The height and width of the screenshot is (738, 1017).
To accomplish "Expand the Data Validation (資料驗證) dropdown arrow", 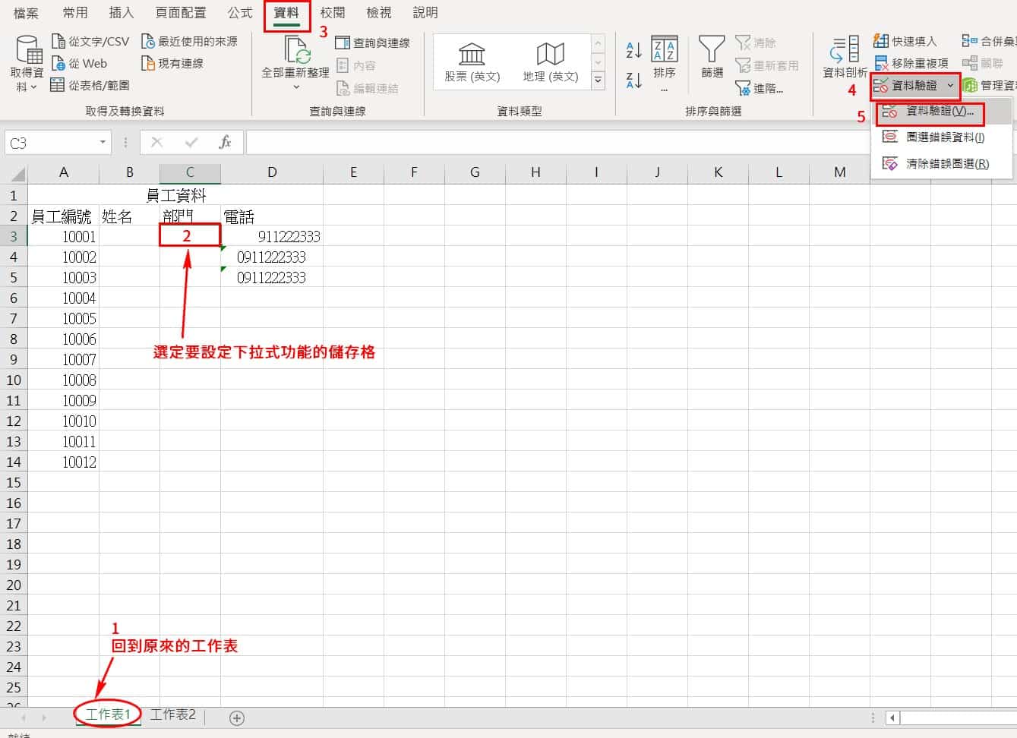I will coord(950,86).
